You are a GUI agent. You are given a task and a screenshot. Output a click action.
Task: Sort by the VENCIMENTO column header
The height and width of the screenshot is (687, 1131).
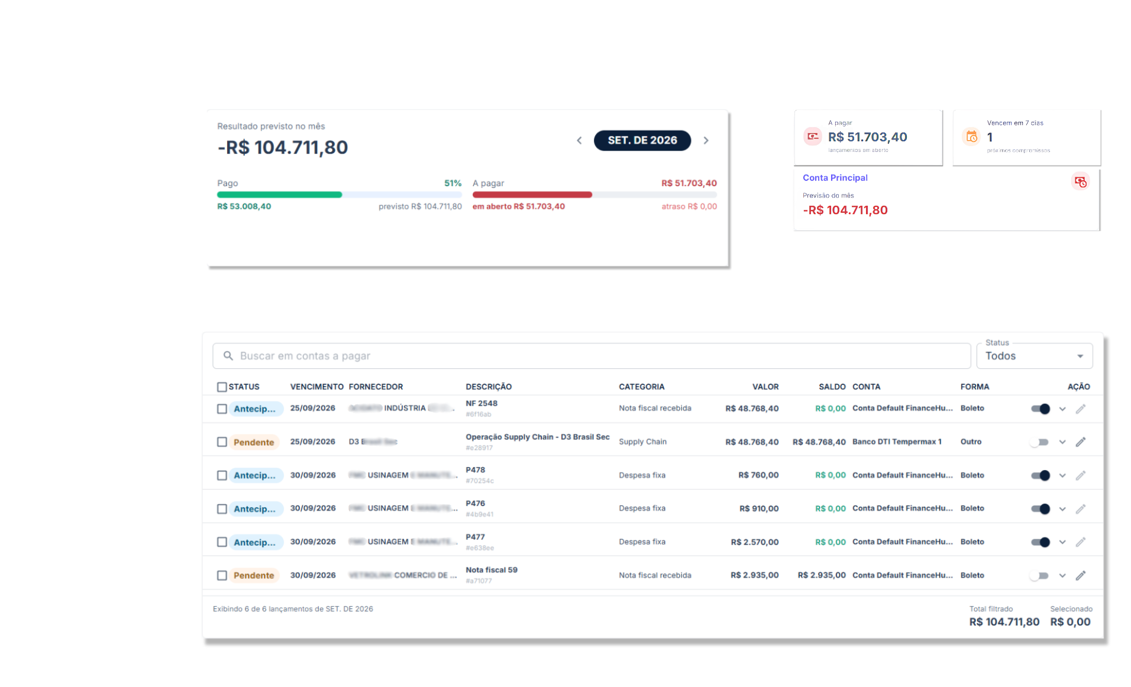pos(316,387)
